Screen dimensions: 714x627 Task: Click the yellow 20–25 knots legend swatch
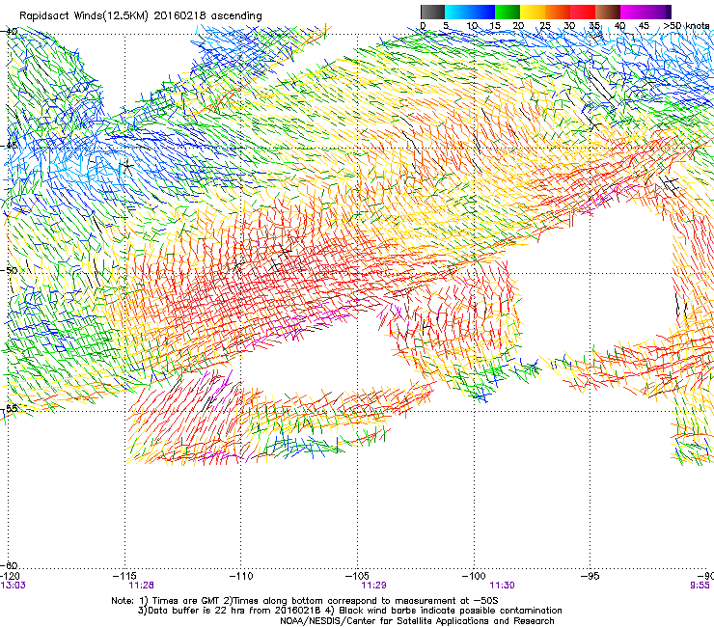533,12
